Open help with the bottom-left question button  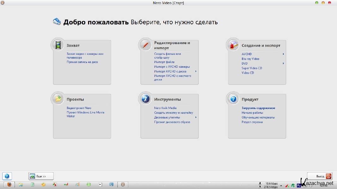[x=7, y=176]
